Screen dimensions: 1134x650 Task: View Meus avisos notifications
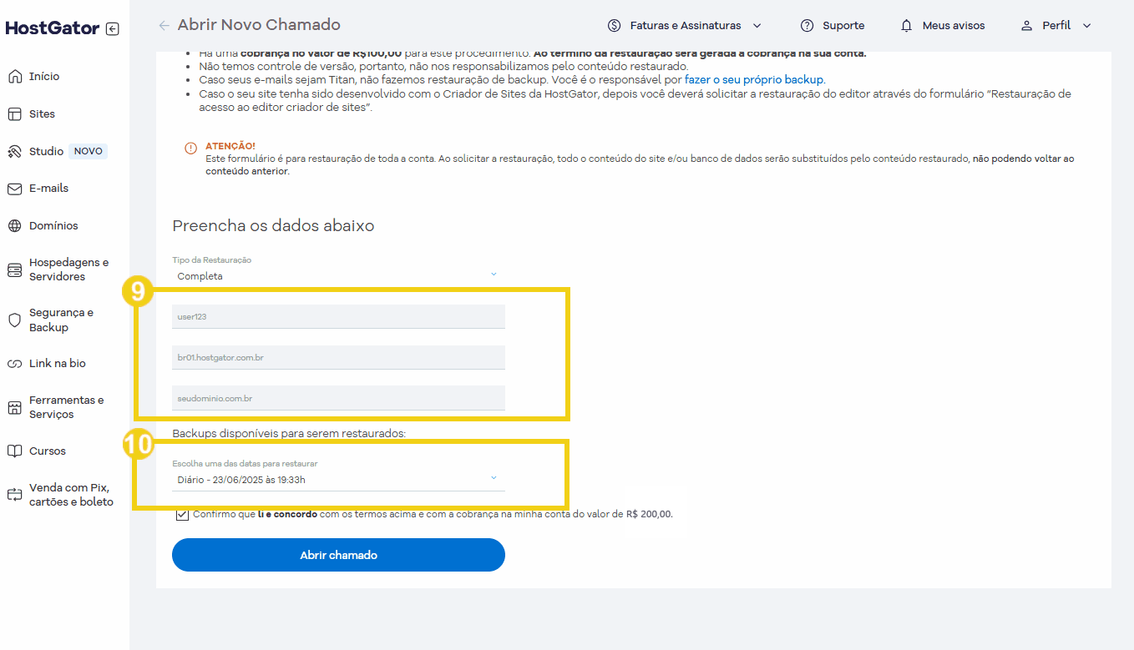coord(954,26)
